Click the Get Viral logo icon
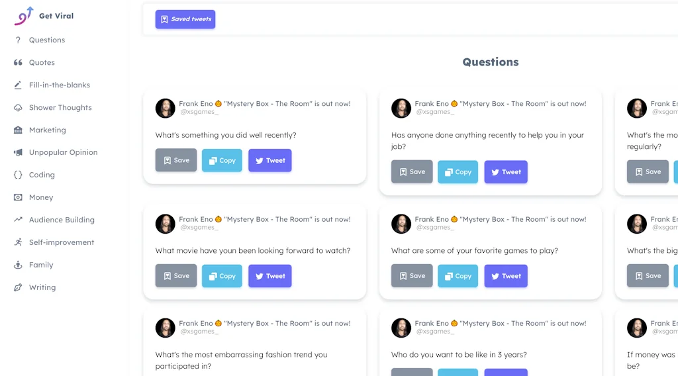This screenshot has height=376, width=678. pos(24,15)
